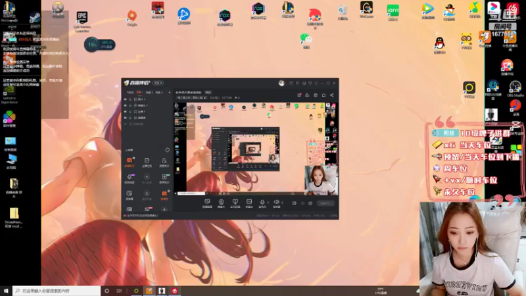This screenshot has height=296, width=526.
Task: Open the OBS Studio desktop shortcut
Action: [515, 89]
